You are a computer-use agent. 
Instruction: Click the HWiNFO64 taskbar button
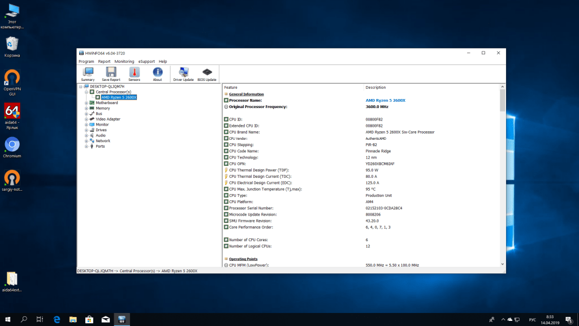[122, 319]
